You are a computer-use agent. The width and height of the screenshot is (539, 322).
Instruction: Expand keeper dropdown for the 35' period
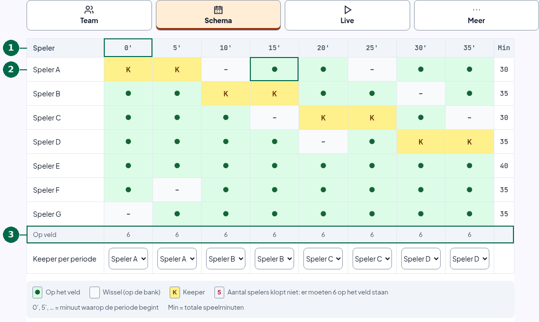pyautogui.click(x=470, y=259)
